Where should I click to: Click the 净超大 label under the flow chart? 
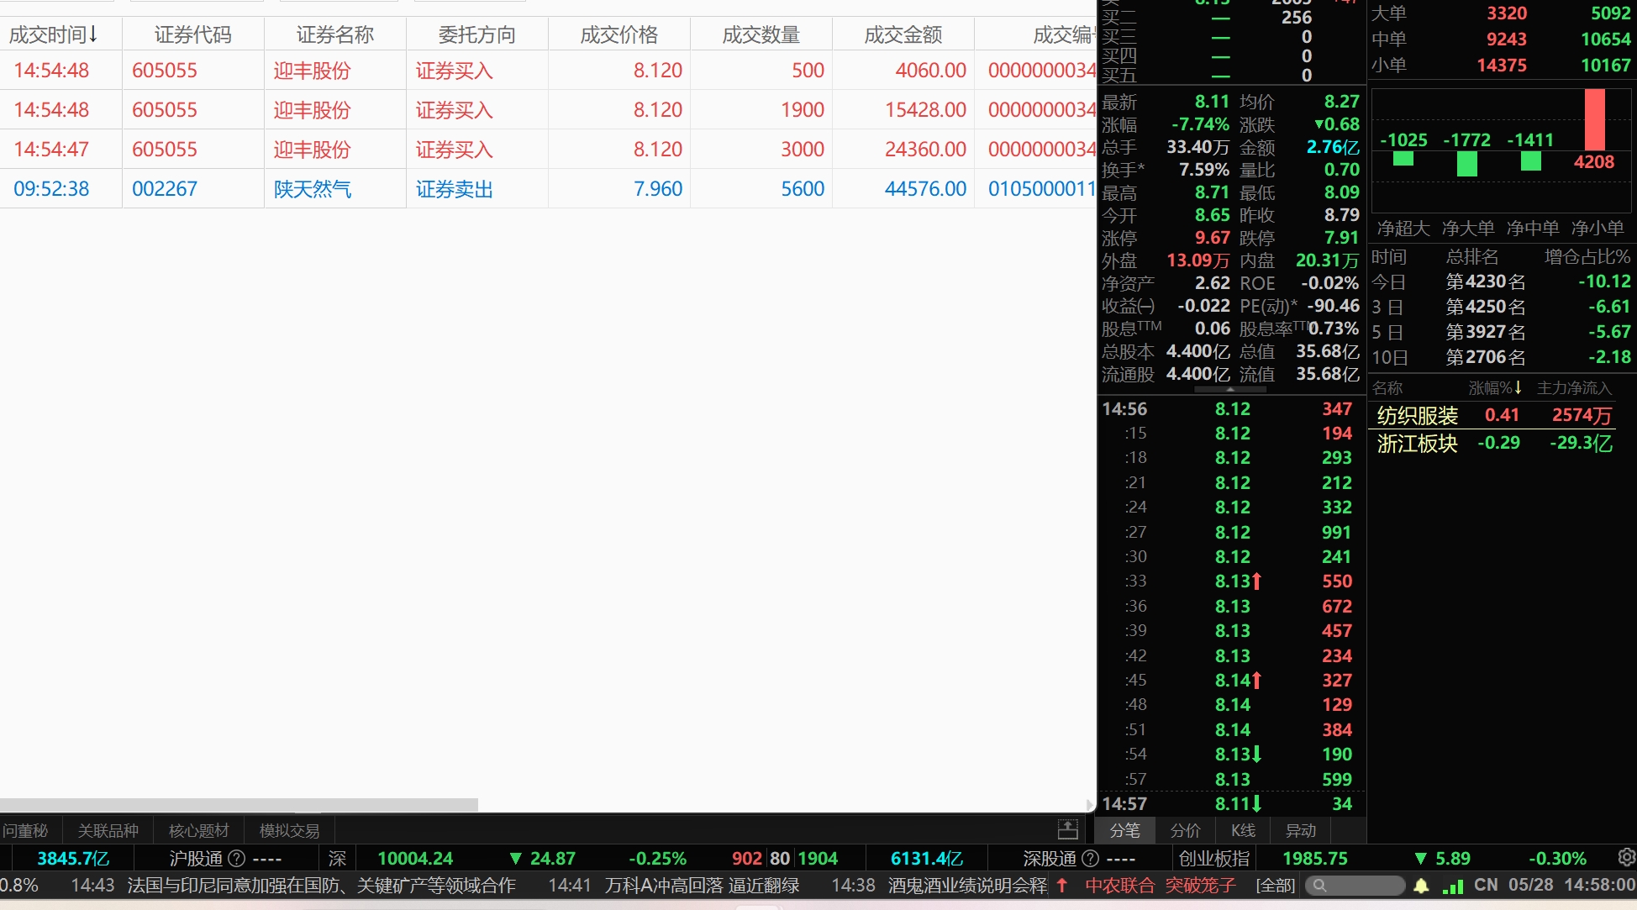coord(1403,228)
